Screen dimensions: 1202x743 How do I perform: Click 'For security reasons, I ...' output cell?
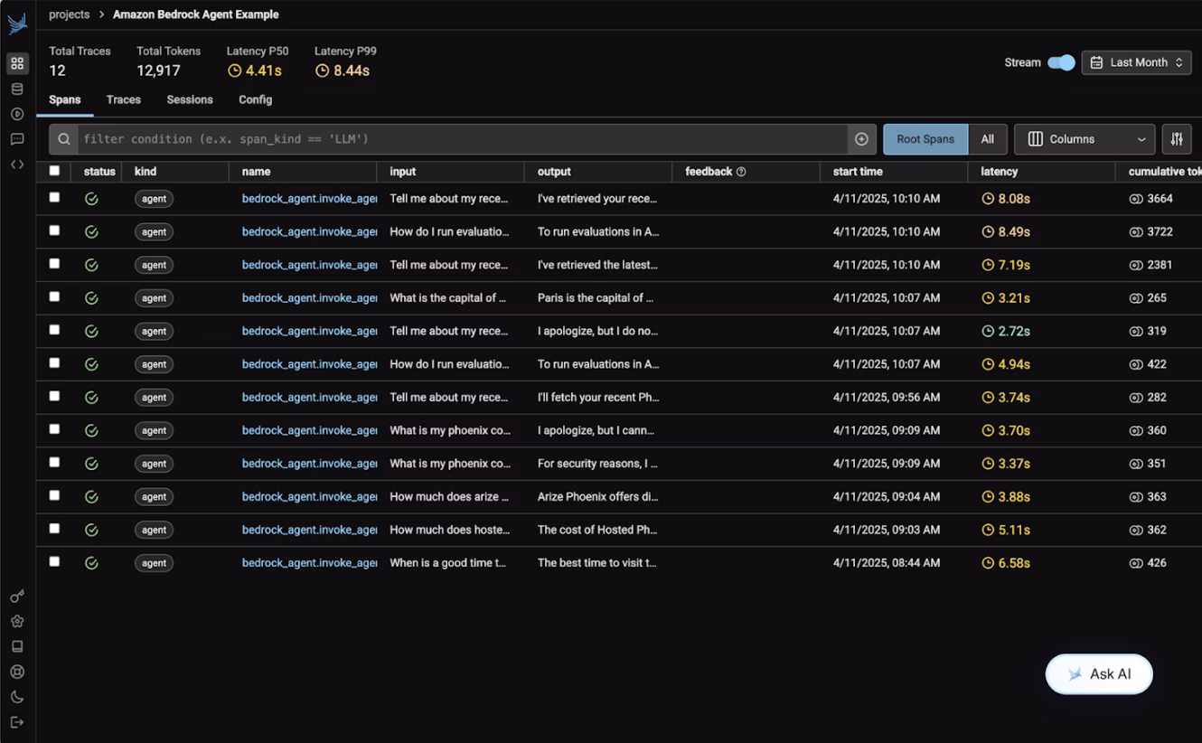pos(597,464)
